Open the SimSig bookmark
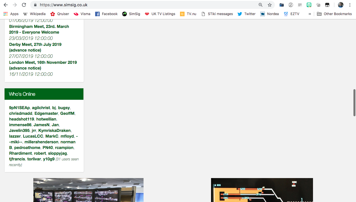This screenshot has height=202, width=356. (x=131, y=14)
